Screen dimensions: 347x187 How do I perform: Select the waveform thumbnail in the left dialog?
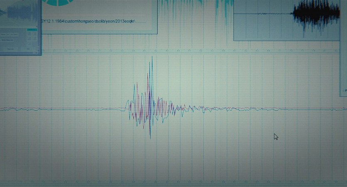pyautogui.click(x=19, y=10)
